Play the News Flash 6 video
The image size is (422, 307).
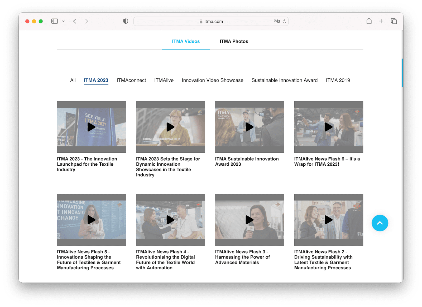[329, 127]
